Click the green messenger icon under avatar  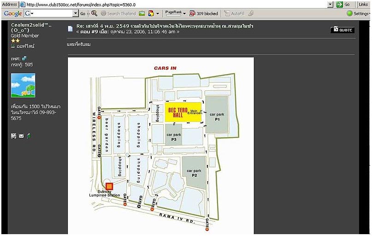coord(29,136)
